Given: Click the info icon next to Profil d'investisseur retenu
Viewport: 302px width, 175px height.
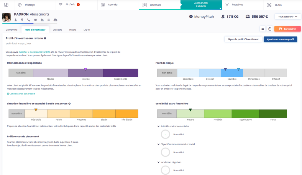Looking at the screenshot, I should [x=45, y=38].
